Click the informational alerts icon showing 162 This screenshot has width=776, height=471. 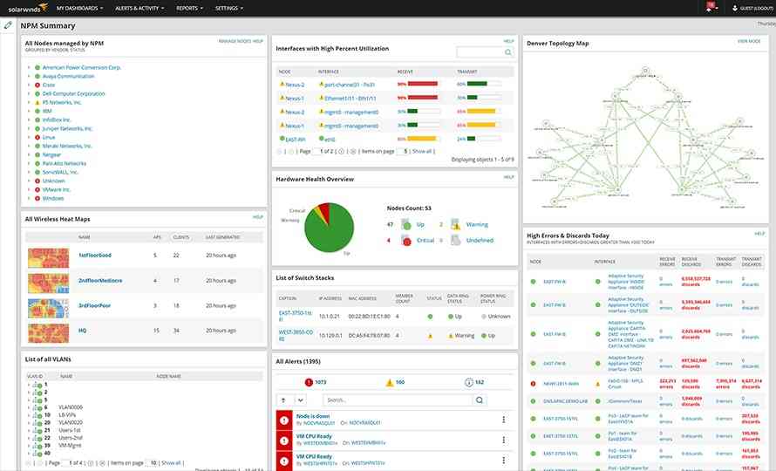tap(469, 382)
